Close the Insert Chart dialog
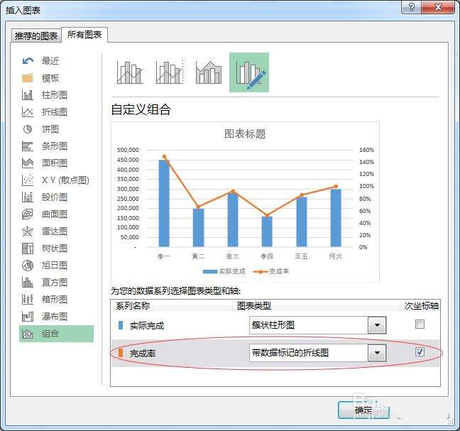 [438, 7]
